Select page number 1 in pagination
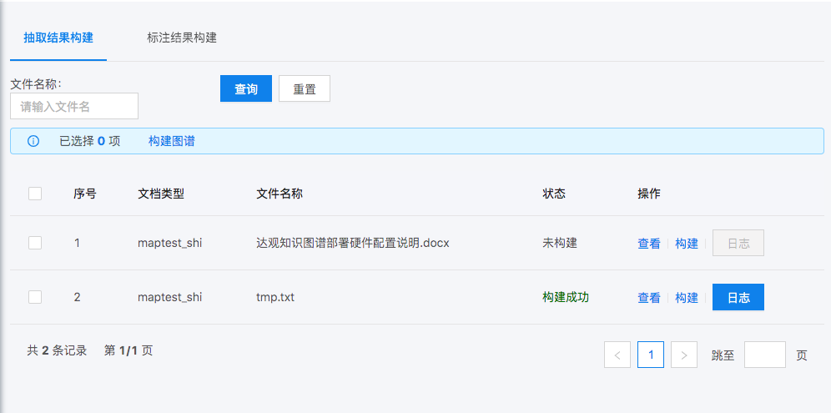 (x=651, y=355)
